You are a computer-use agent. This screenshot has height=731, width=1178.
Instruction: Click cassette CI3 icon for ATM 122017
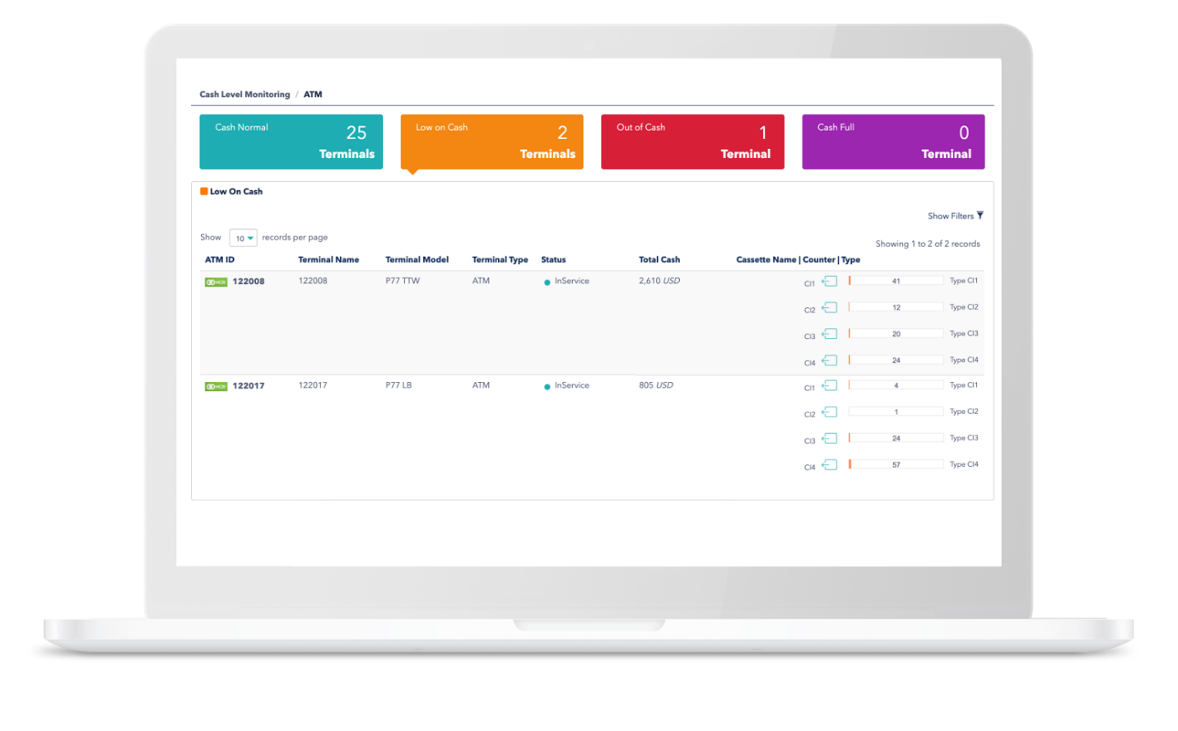click(830, 439)
